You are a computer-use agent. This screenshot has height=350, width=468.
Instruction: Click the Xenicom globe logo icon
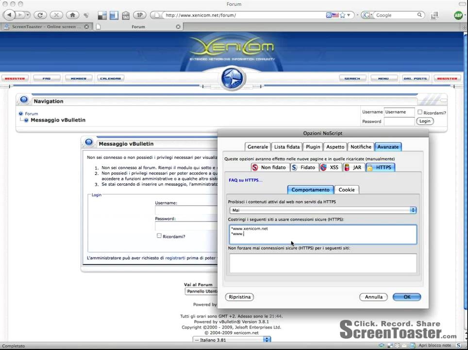coord(233,78)
